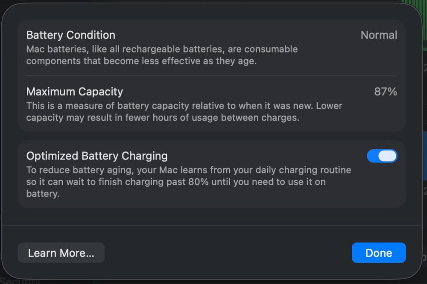This screenshot has width=427, height=284.
Task: Click empty footer space between both buttons
Action: pos(226,253)
